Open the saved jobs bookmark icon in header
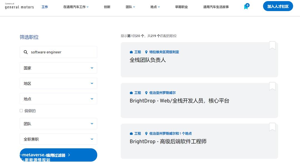 tap(246, 6)
